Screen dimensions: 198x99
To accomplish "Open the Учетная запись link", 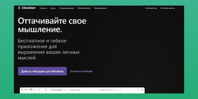I will 167,8.
